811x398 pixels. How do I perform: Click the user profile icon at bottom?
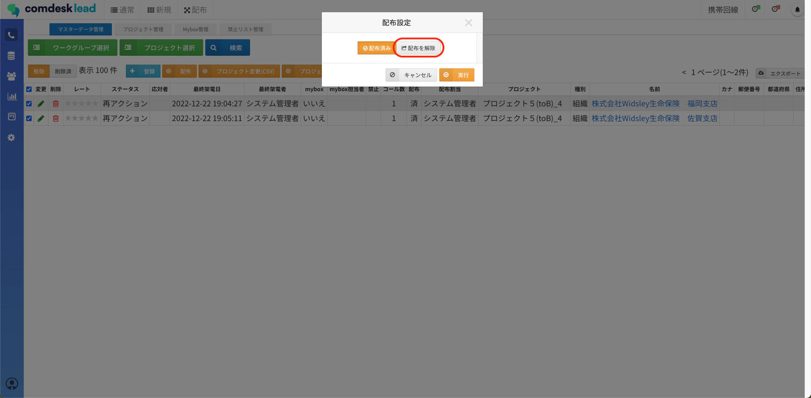point(12,384)
